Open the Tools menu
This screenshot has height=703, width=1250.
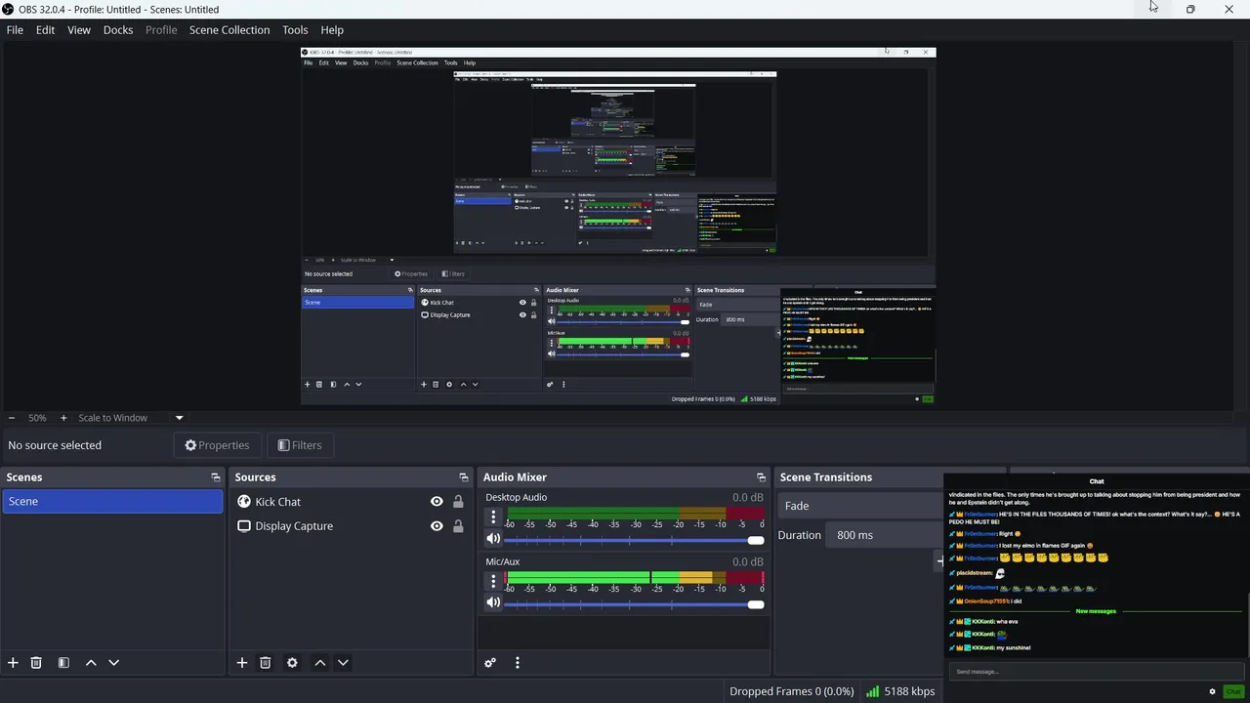(295, 29)
